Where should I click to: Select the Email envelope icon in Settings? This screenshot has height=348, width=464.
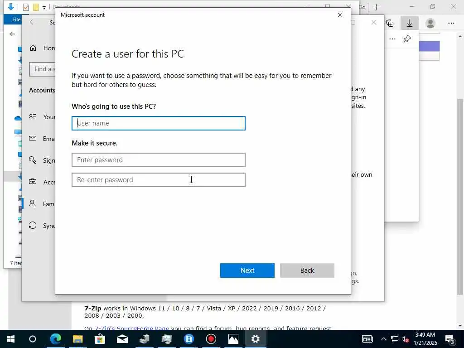[33, 139]
